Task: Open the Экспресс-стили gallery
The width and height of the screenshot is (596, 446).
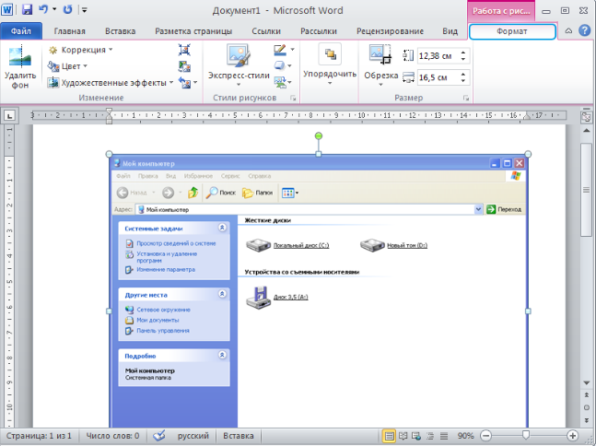Action: pos(239,65)
